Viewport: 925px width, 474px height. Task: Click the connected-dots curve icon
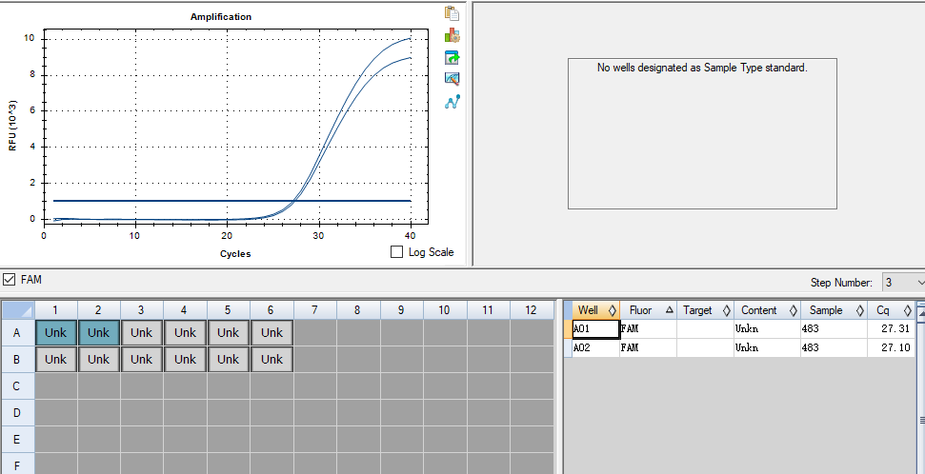coord(452,102)
